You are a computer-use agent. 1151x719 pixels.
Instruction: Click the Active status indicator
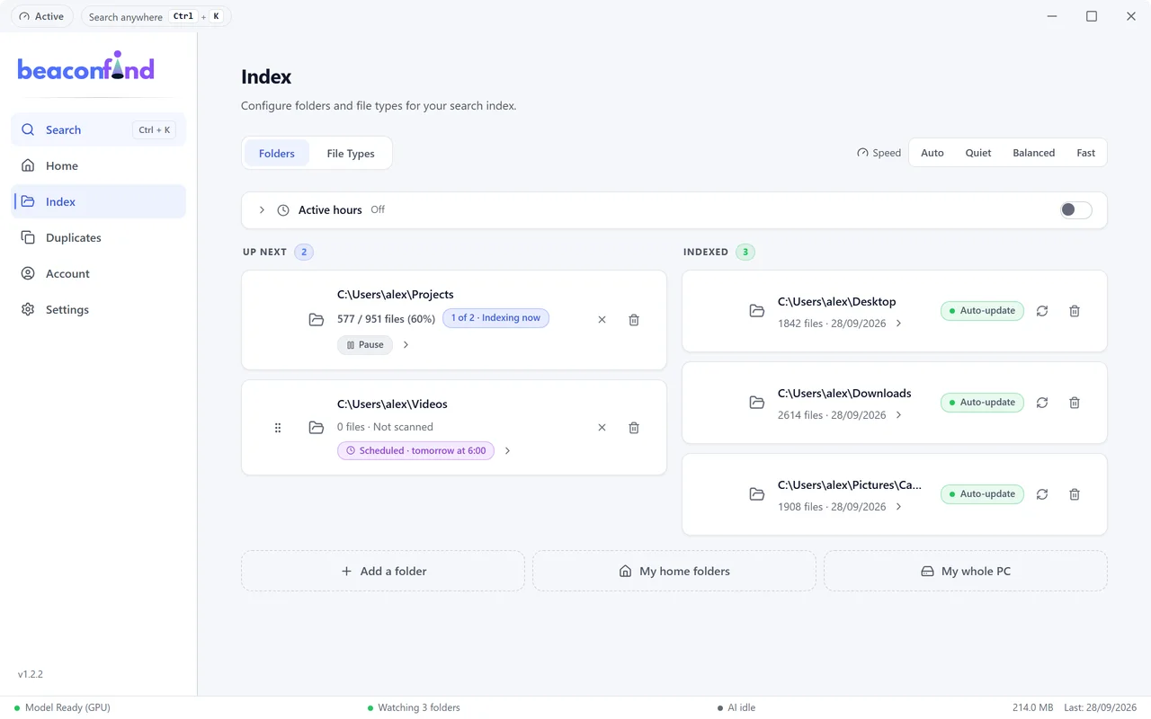42,16
